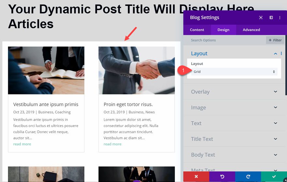Screen dimensions: 287x182
Task: Click the Blog Settings panel title
Action: pyautogui.click(x=204, y=18)
